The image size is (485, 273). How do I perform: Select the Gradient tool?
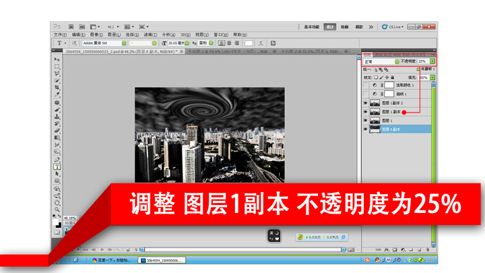(x=57, y=138)
